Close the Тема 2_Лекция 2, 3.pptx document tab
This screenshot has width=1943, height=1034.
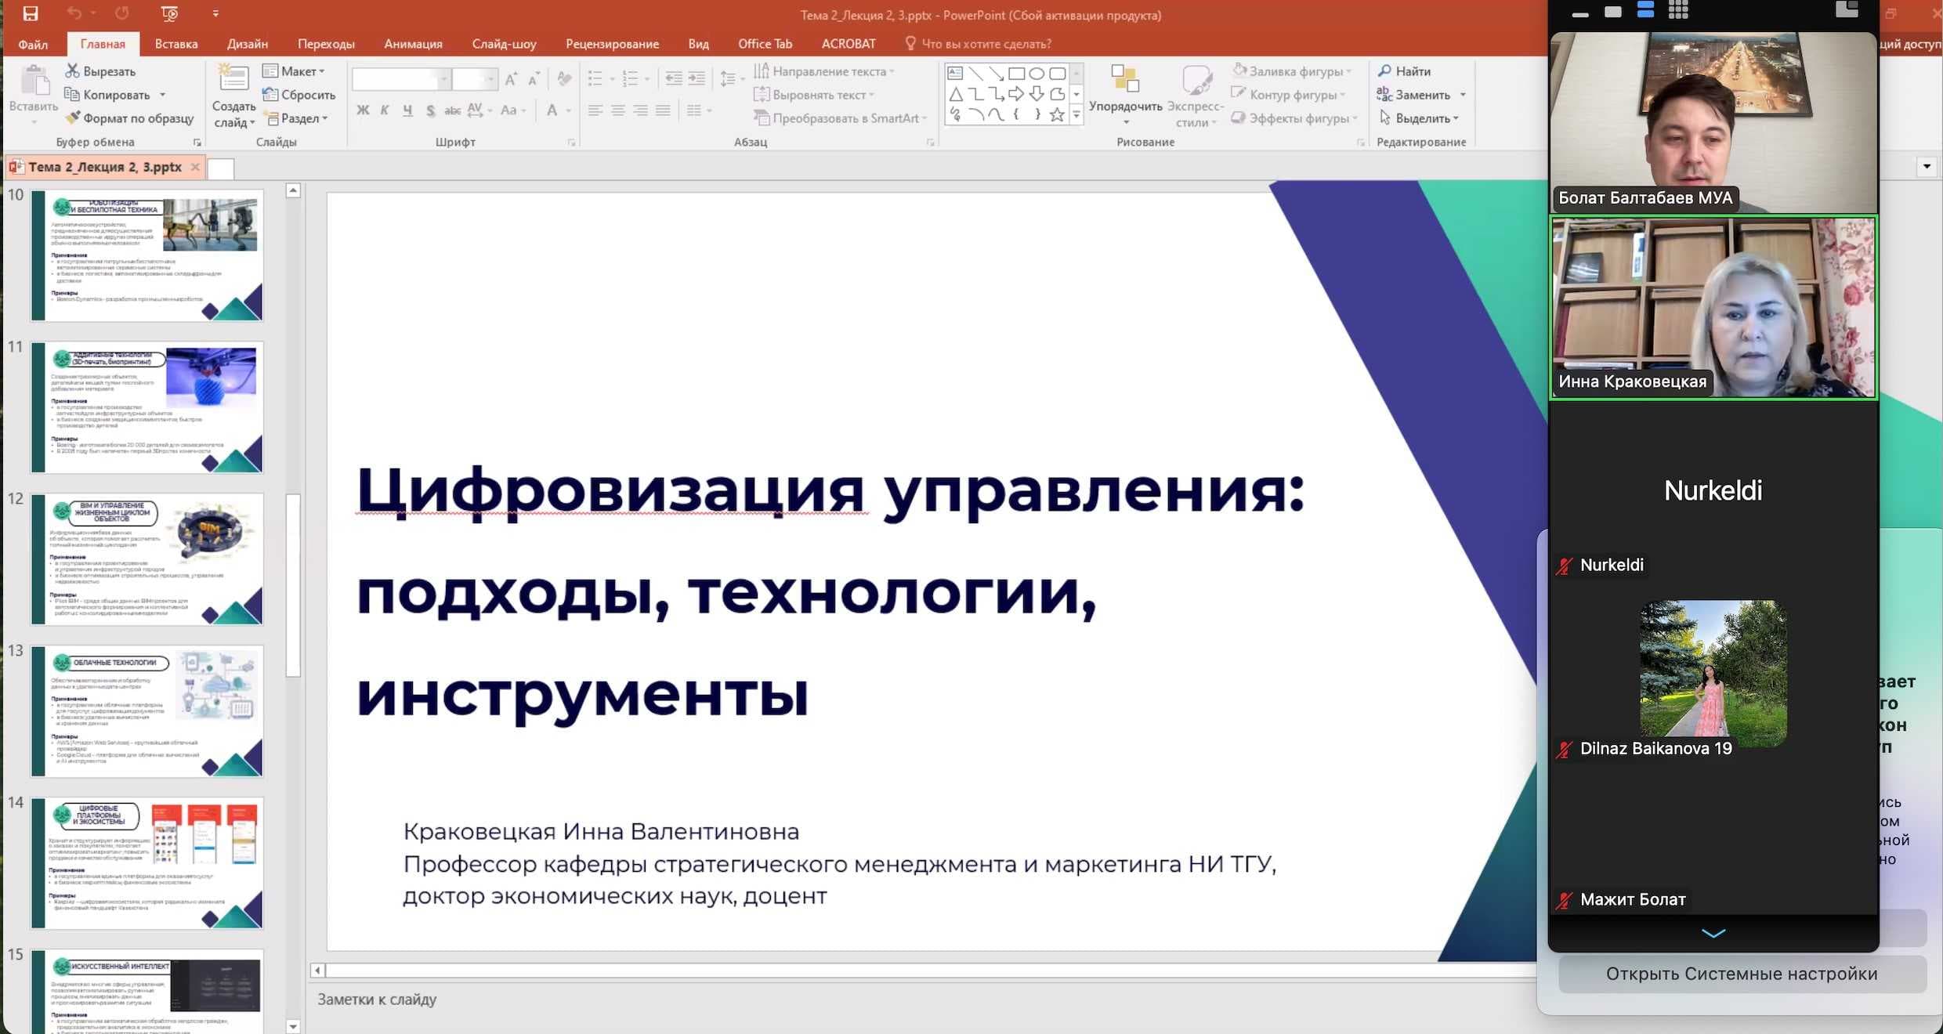point(195,167)
